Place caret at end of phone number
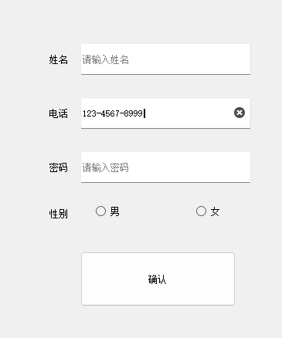The width and height of the screenshot is (282, 338). coord(144,113)
